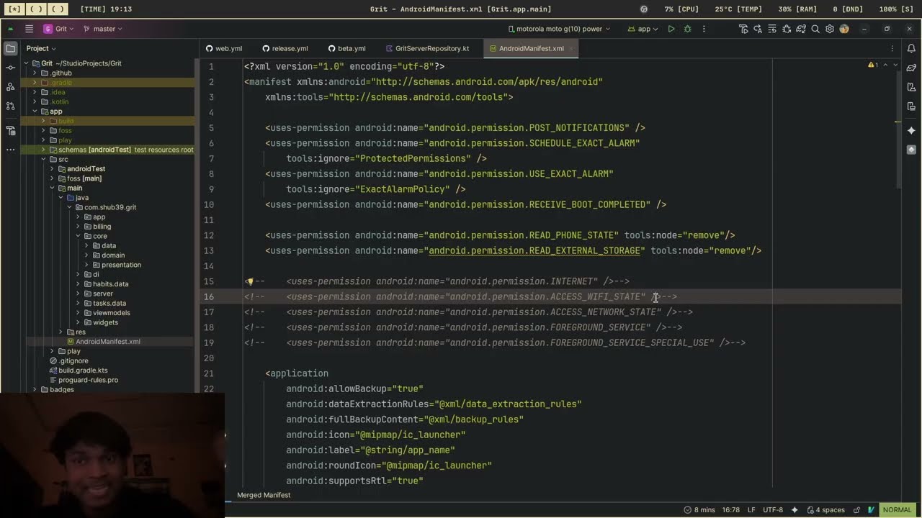Place cursor on line 21 application tag

pyautogui.click(x=297, y=373)
